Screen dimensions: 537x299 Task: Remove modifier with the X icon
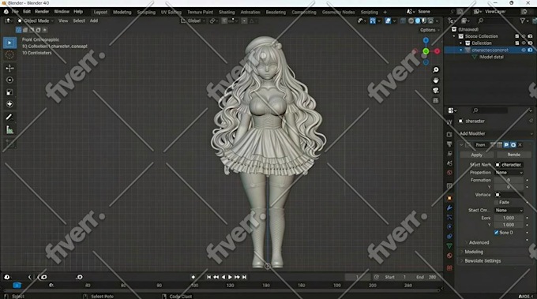(x=520, y=145)
